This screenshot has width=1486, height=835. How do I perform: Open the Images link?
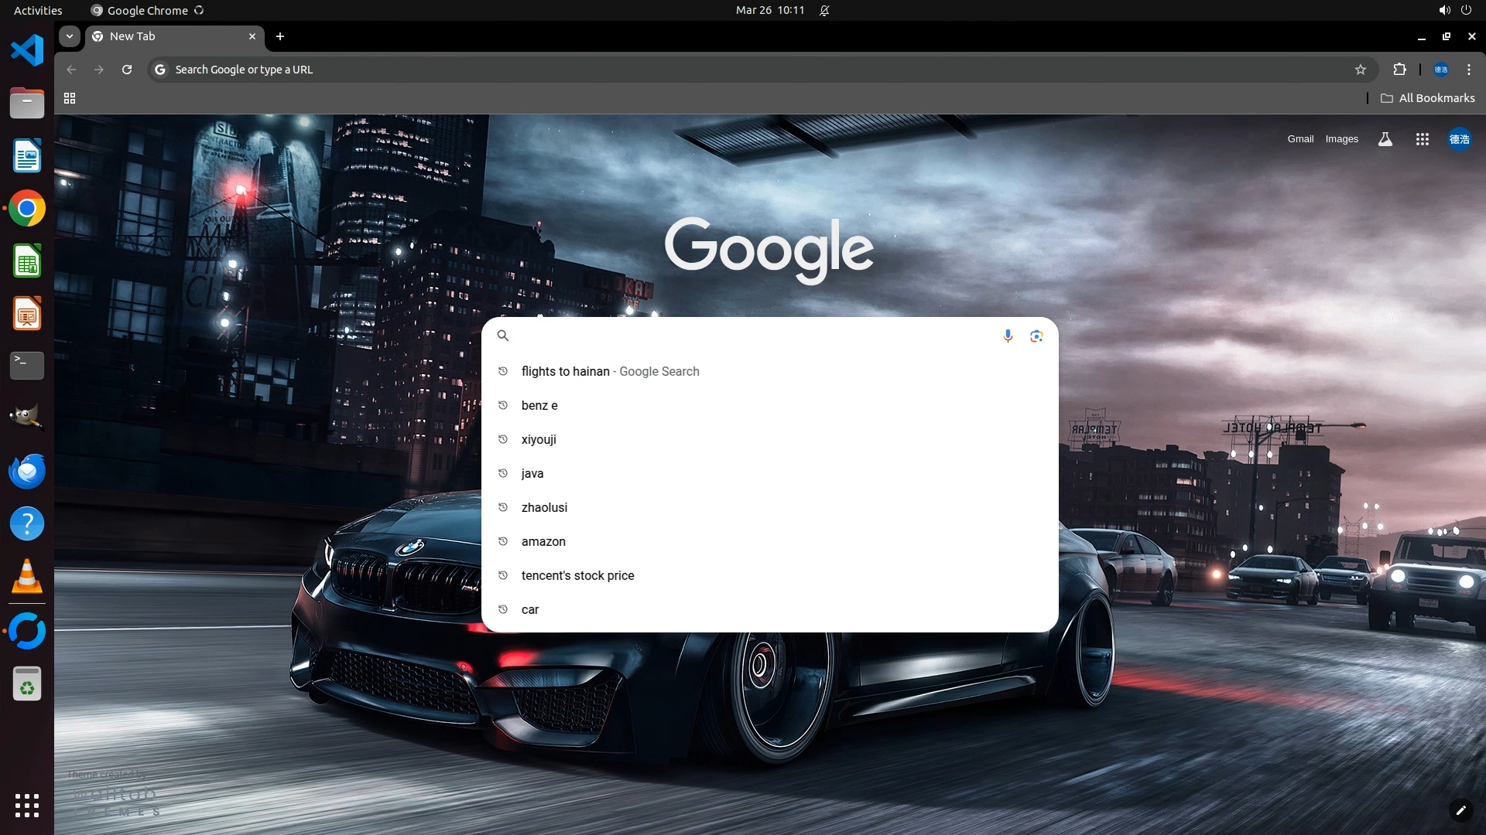pyautogui.click(x=1341, y=139)
